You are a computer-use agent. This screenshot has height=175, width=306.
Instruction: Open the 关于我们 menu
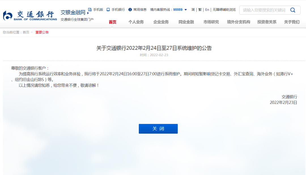(292, 22)
